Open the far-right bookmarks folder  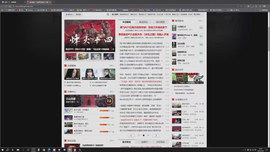tap(264, 10)
